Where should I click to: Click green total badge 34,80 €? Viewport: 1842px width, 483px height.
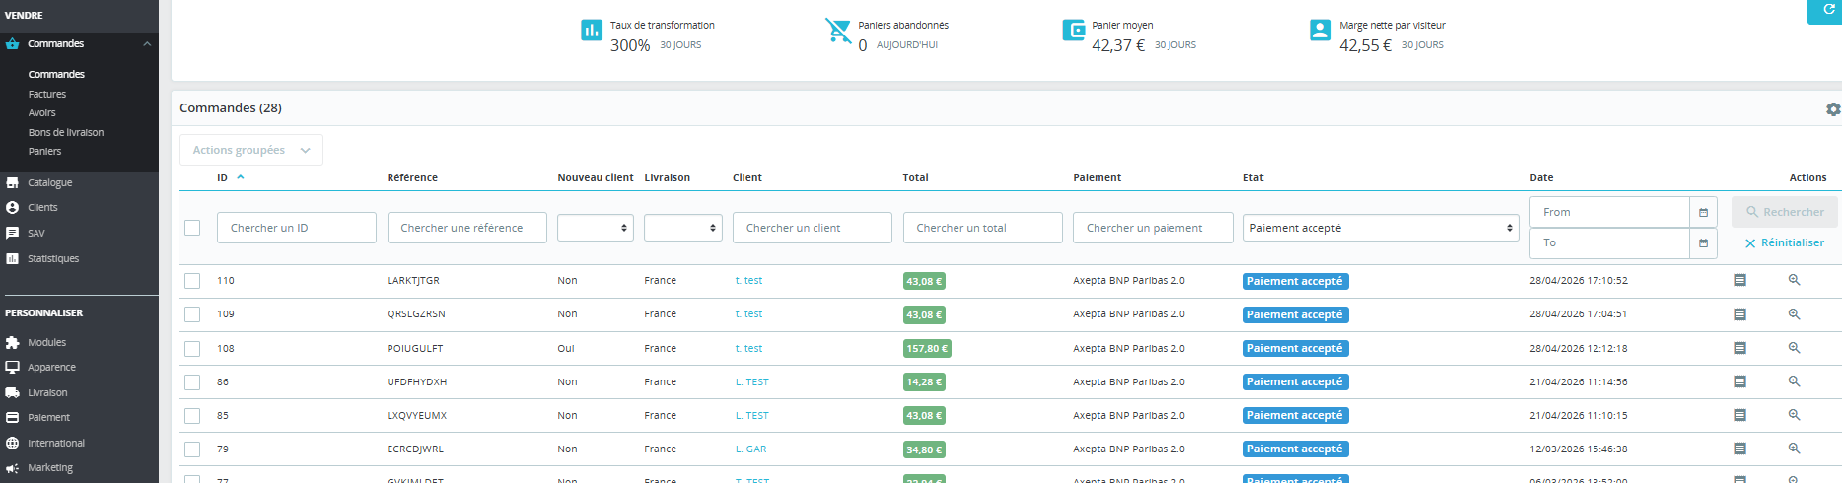[924, 449]
